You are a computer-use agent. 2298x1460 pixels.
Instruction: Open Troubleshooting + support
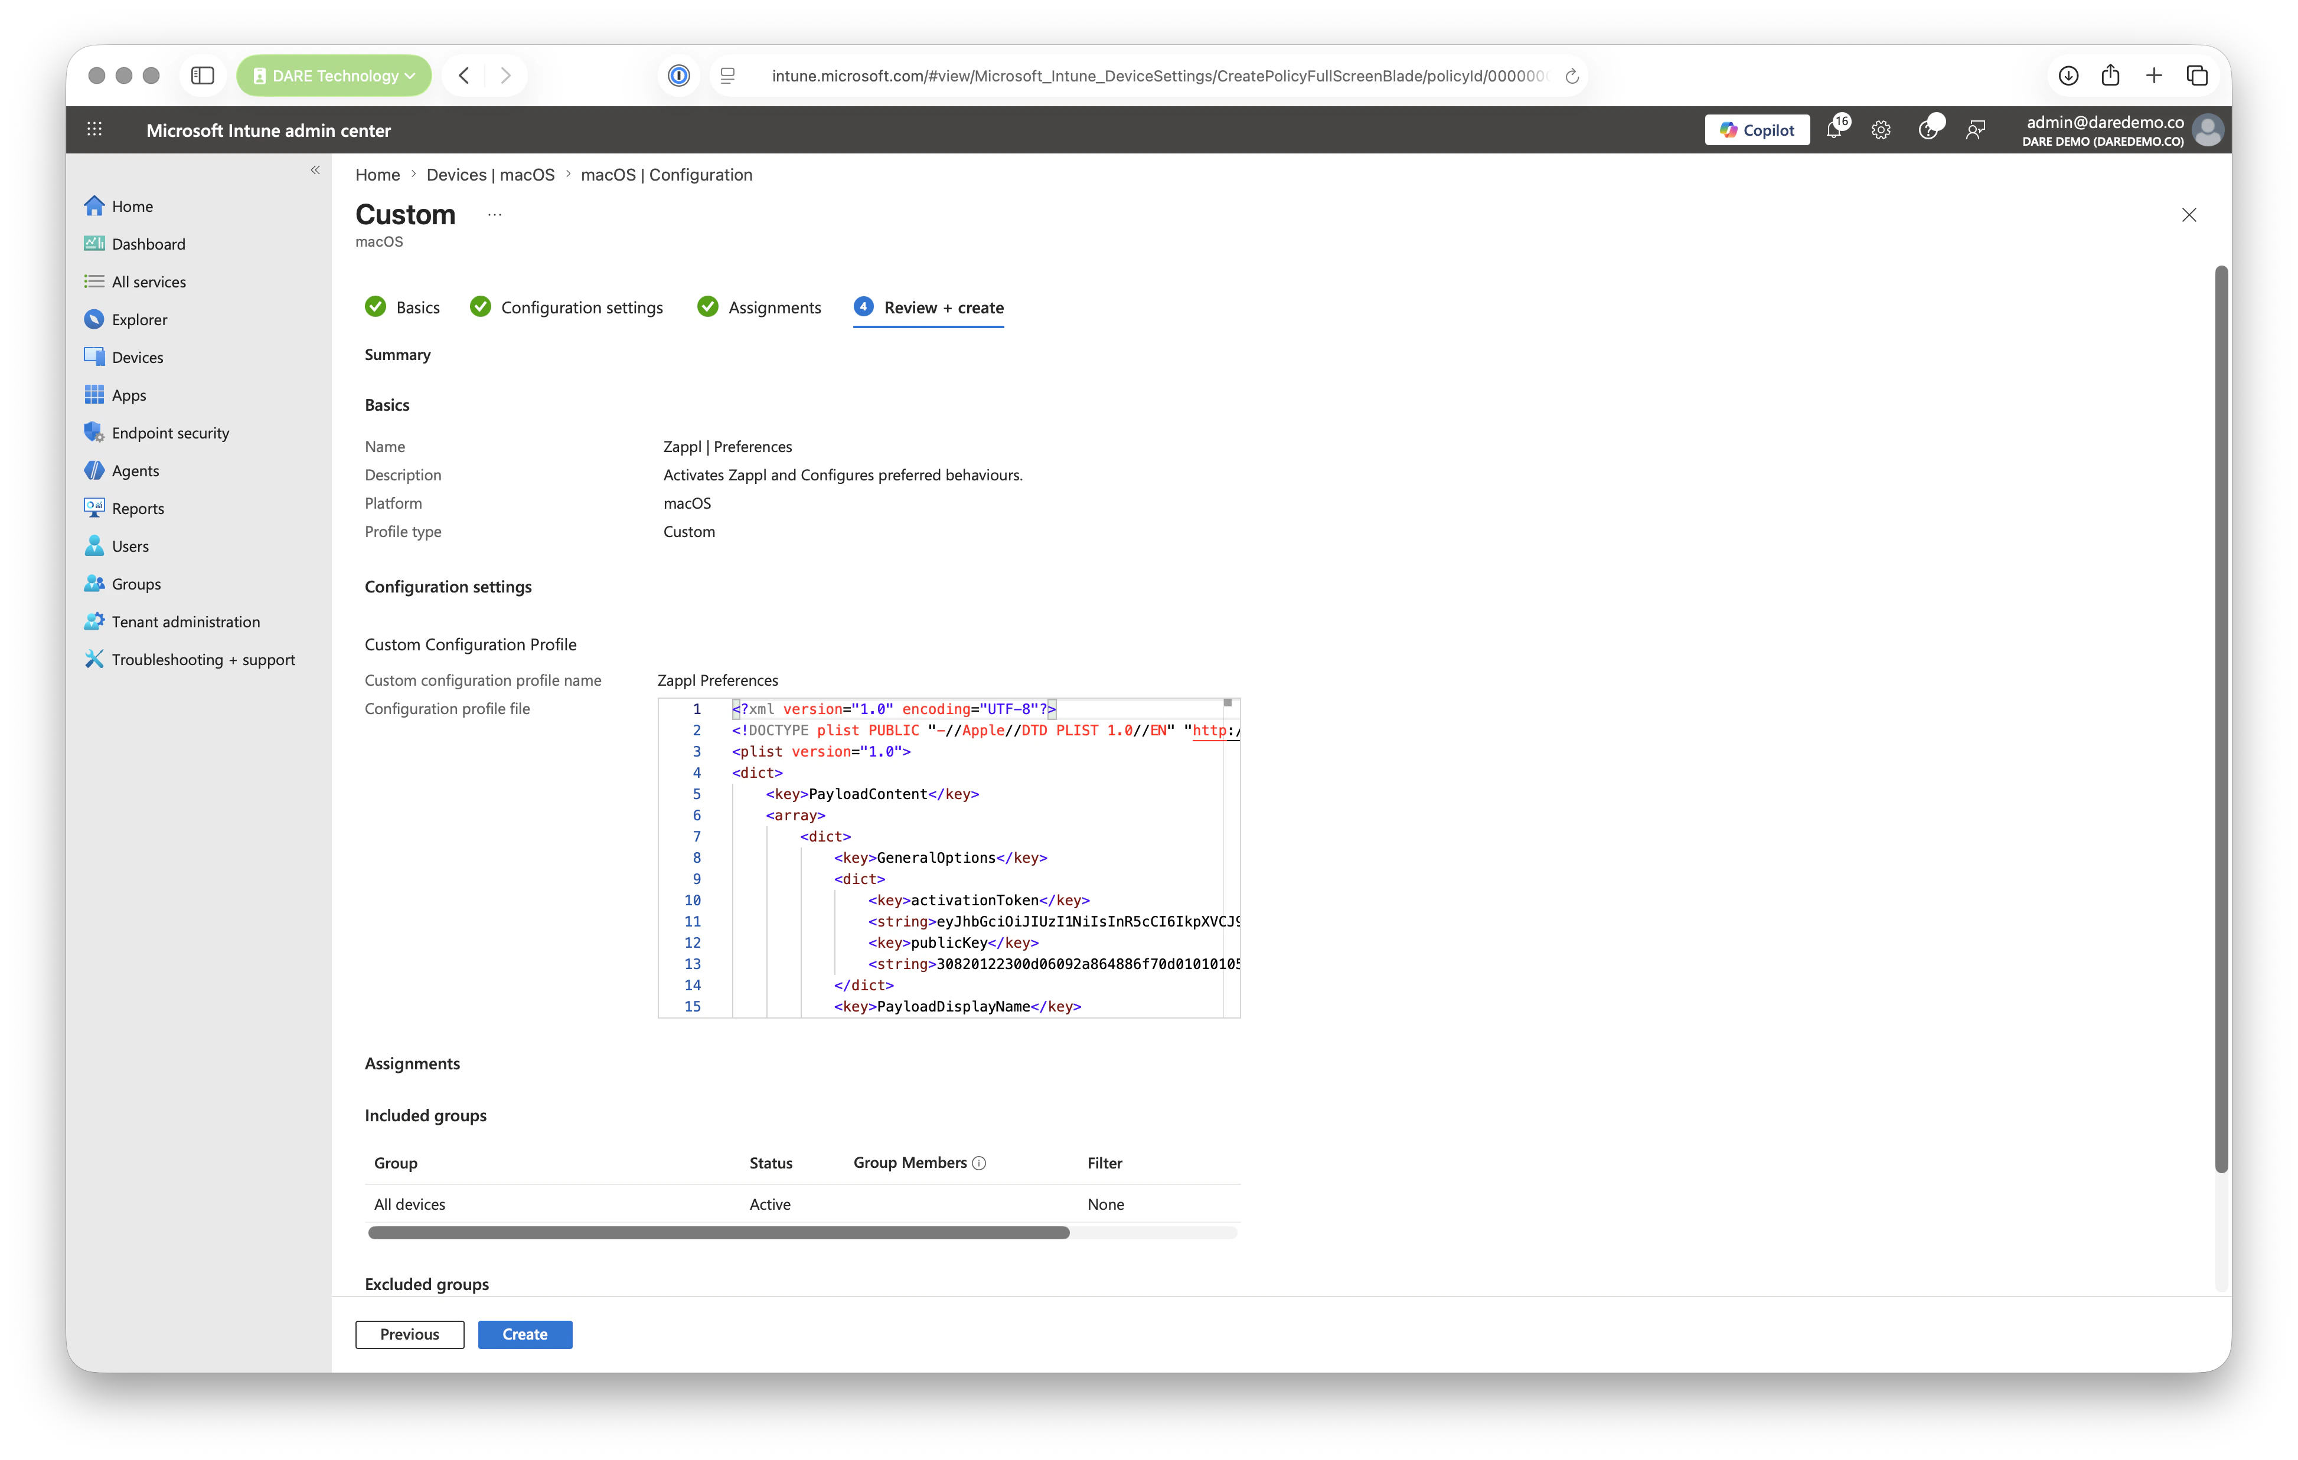pyautogui.click(x=203, y=659)
